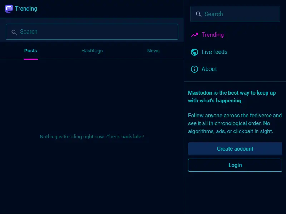286x214 pixels.
Task: Go to Live feeds
Action: coord(209,52)
